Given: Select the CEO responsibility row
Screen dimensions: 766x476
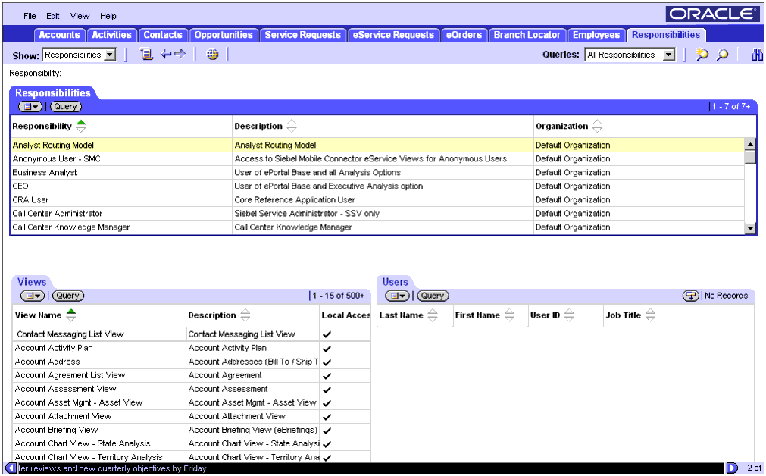Looking at the screenshot, I should [377, 186].
